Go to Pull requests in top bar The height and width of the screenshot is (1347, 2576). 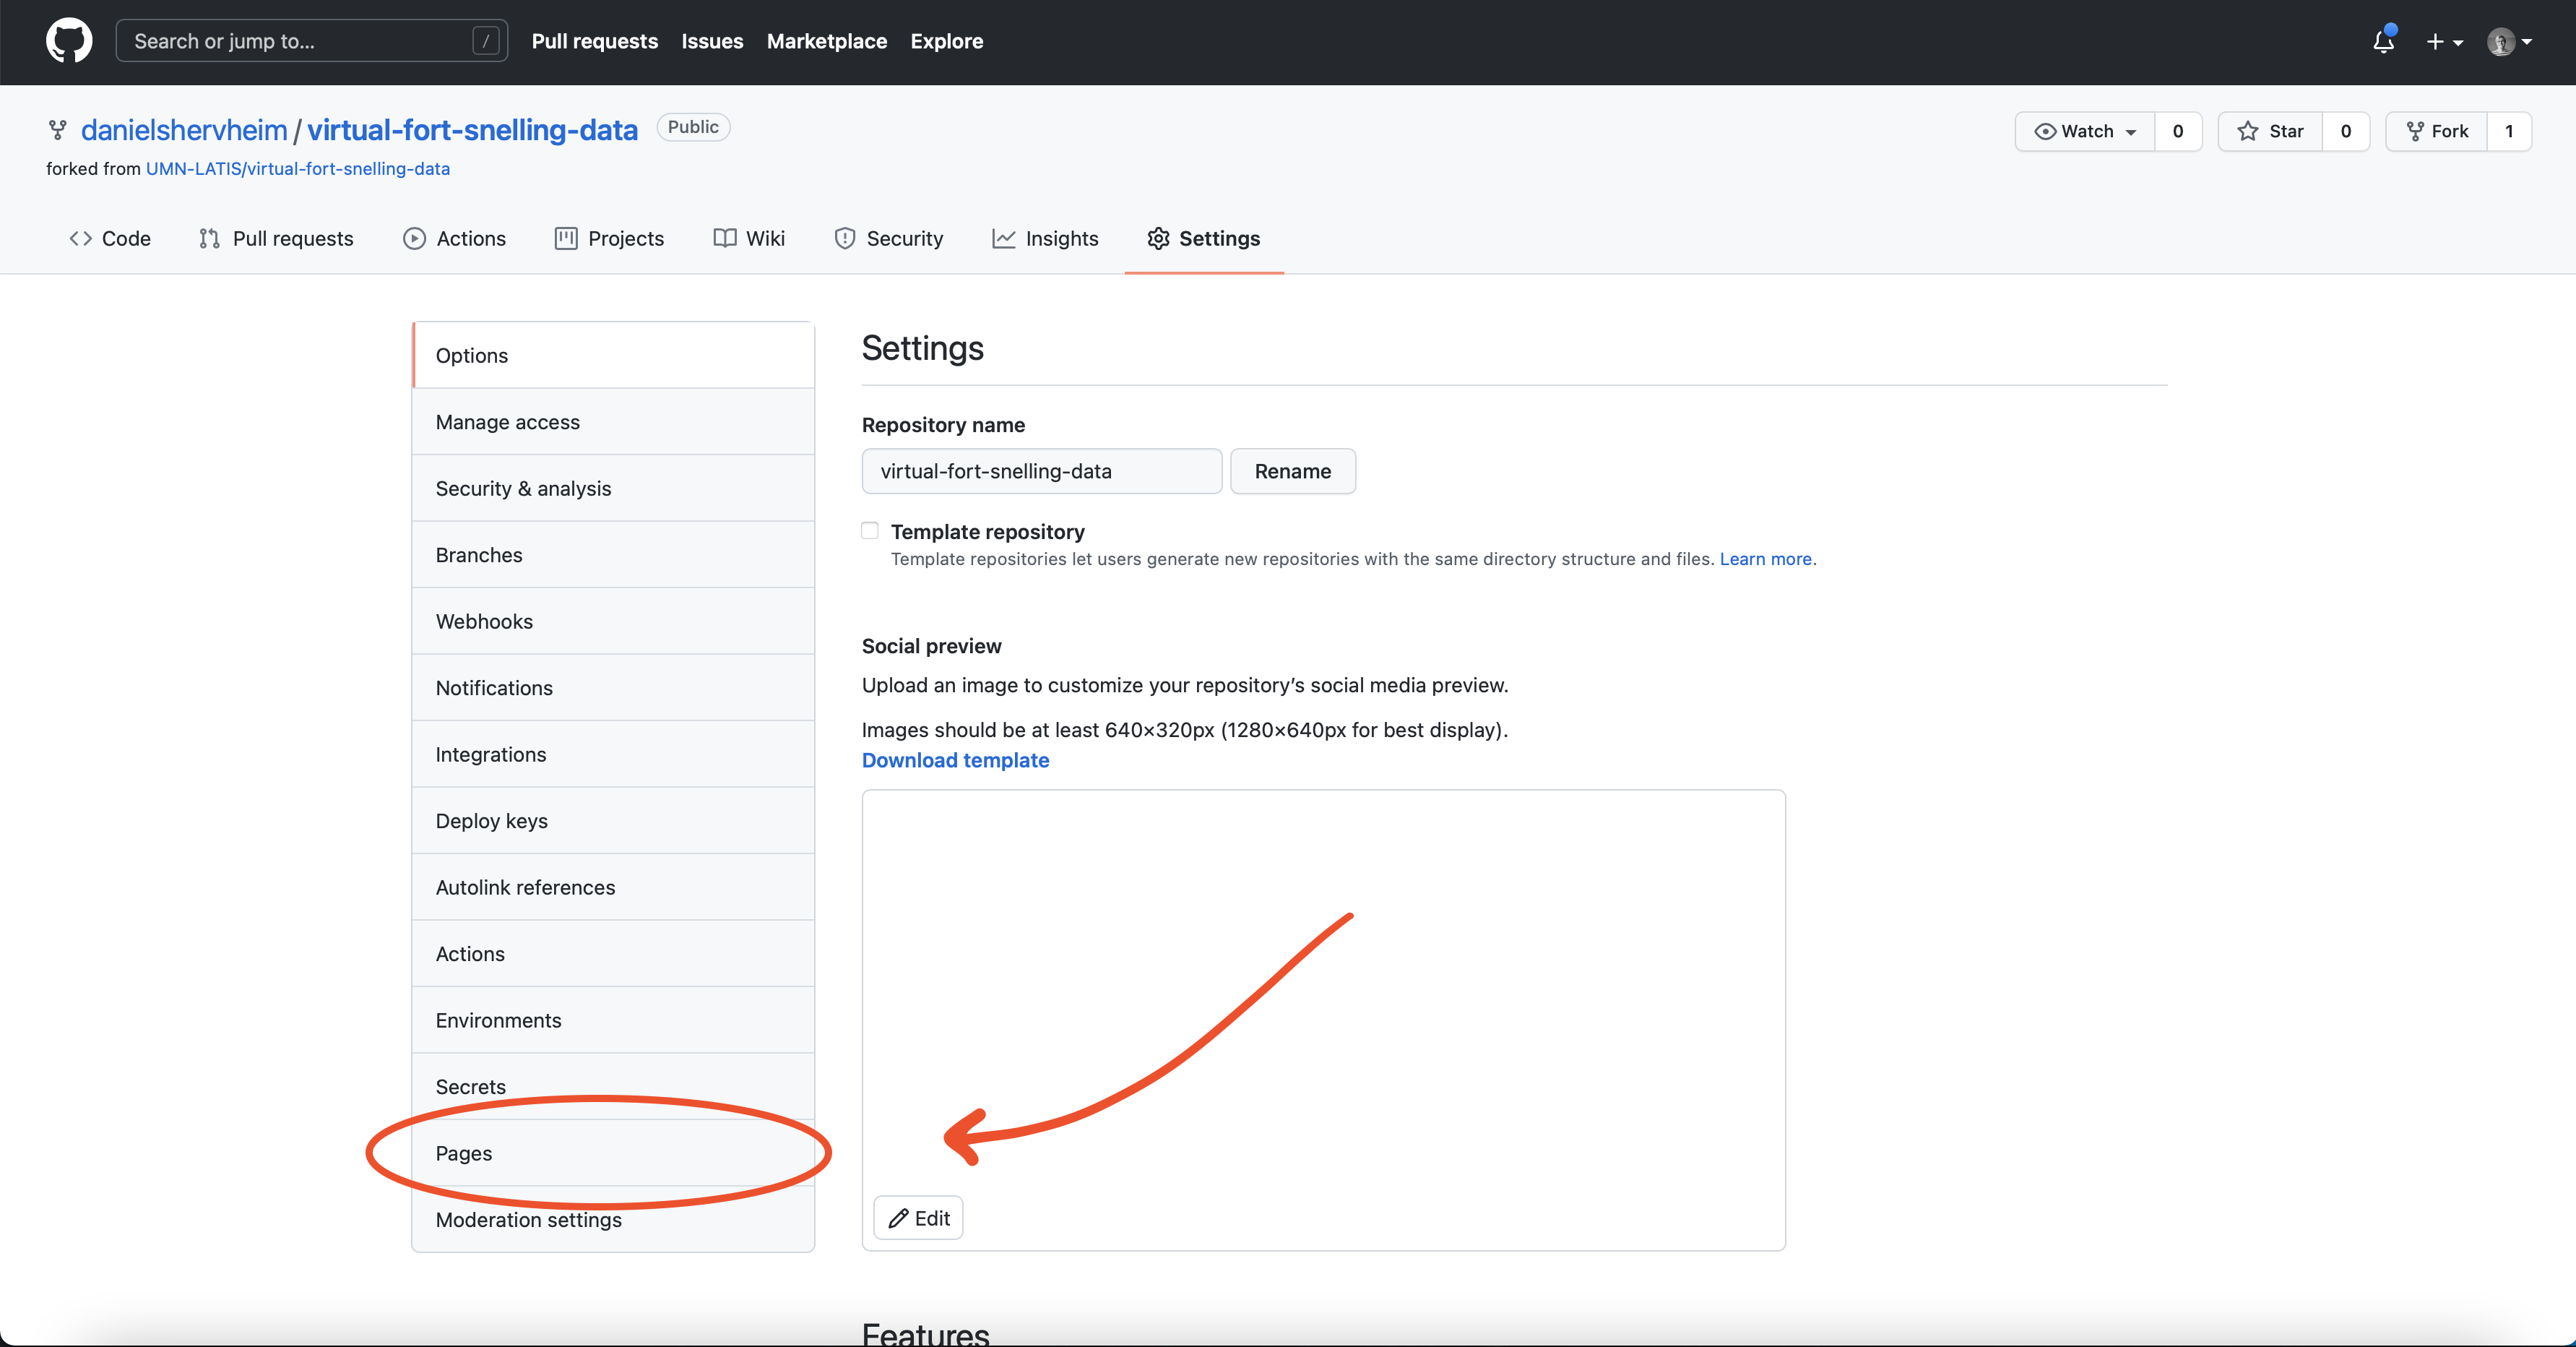tap(595, 41)
